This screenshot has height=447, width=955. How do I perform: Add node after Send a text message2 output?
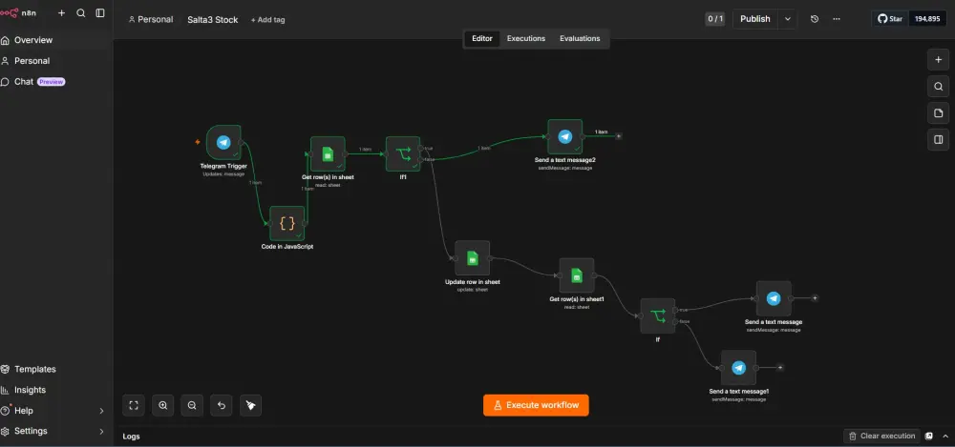619,136
